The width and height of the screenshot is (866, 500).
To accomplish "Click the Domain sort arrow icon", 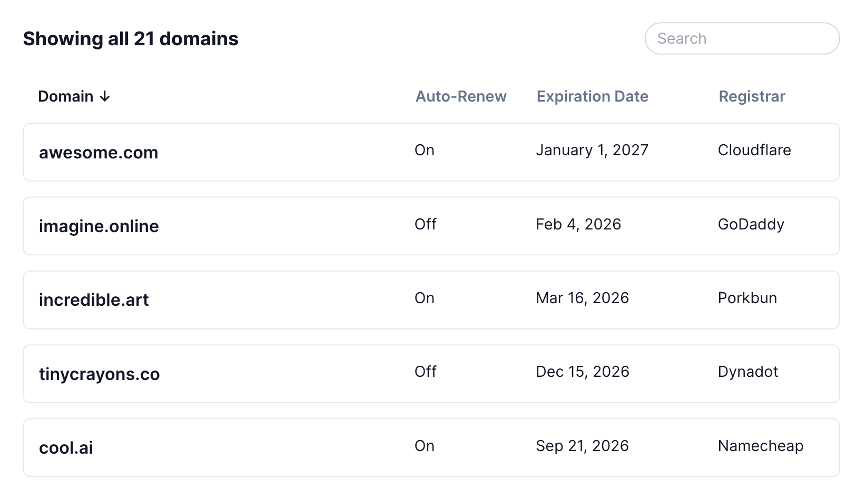I will [x=105, y=96].
